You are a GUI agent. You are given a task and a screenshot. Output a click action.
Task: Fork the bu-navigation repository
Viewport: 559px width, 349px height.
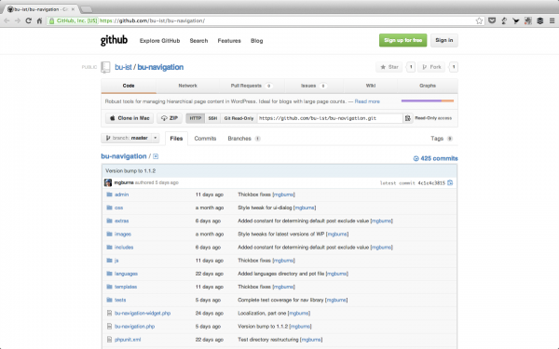pyautogui.click(x=431, y=67)
